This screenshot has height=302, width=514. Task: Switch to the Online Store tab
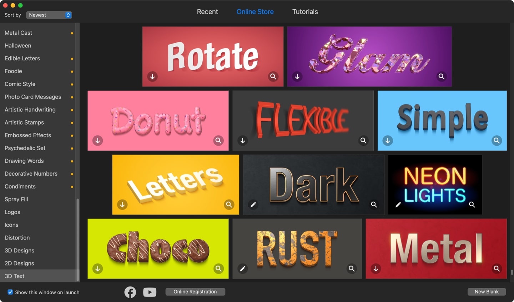point(255,12)
